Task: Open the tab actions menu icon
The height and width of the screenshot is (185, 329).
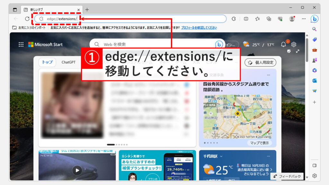Action: point(15,10)
